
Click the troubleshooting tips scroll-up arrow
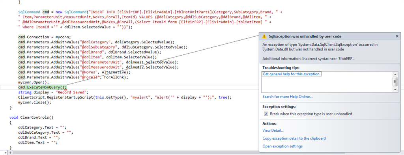(395, 74)
